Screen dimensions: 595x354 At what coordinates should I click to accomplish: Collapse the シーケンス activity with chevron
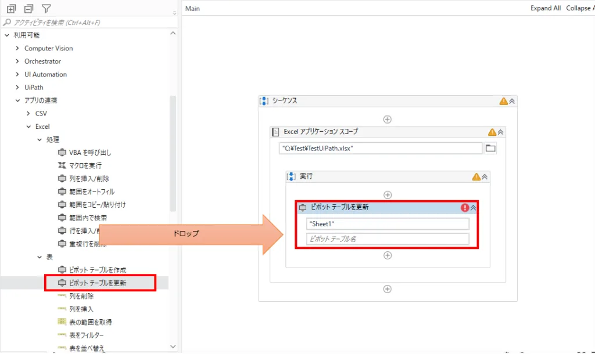(x=512, y=101)
